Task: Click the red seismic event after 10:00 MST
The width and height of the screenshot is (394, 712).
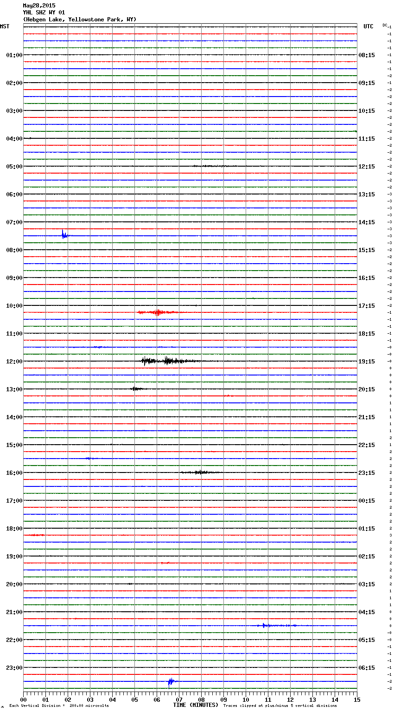Action: 157,312
